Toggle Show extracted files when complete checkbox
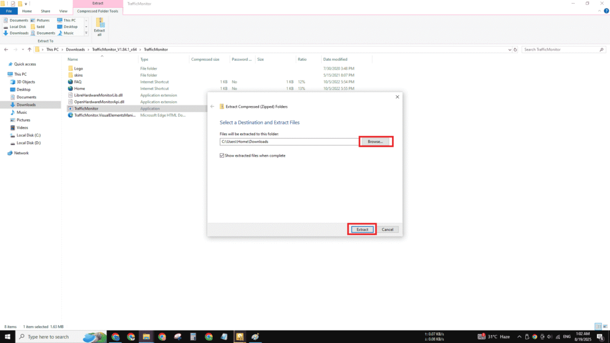 point(222,155)
